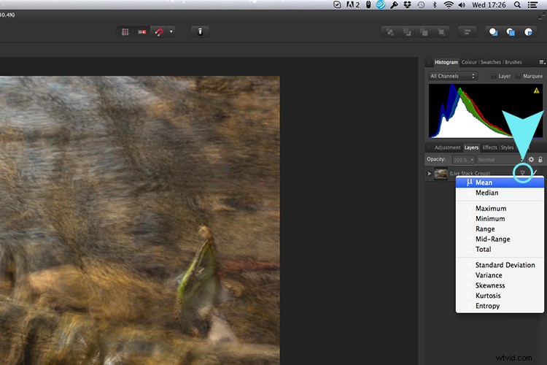547x365 pixels.
Task: Toggle the layer lock icon
Action: 540,159
